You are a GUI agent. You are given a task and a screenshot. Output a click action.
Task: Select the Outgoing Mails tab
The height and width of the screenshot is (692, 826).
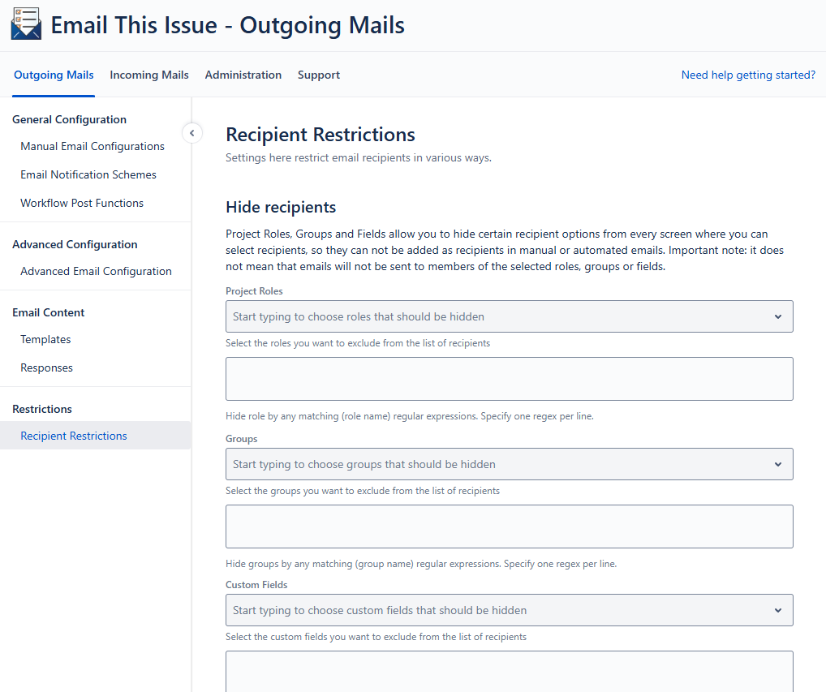click(x=54, y=75)
